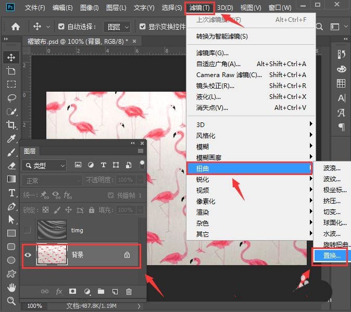Select the Rectangle shape tool
The image size is (351, 312).
pyautogui.click(x=11, y=233)
